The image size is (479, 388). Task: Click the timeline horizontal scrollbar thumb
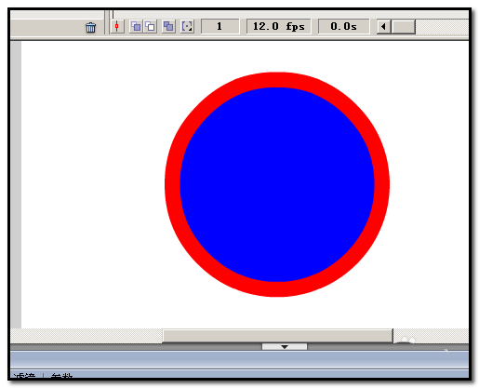[x=404, y=27]
